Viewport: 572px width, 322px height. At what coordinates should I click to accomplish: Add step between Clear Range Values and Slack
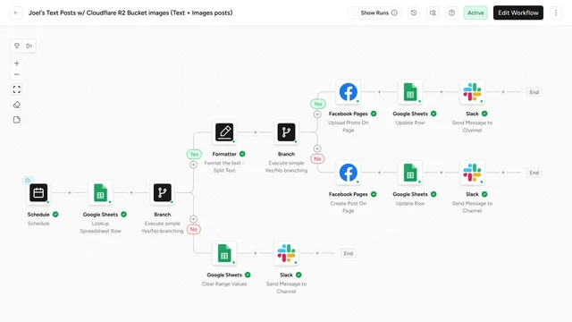click(x=256, y=253)
